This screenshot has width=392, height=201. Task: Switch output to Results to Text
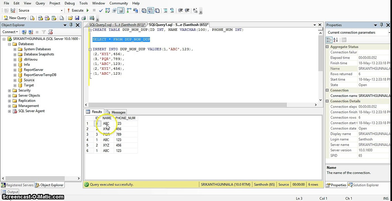pyautogui.click(x=144, y=11)
